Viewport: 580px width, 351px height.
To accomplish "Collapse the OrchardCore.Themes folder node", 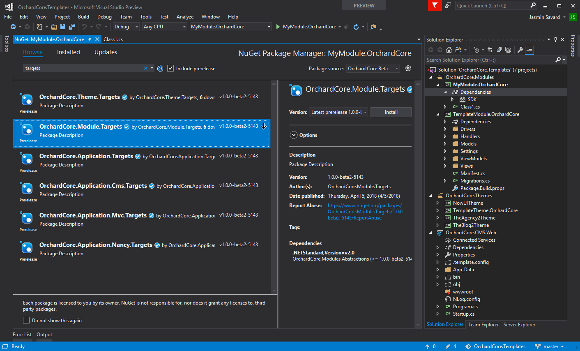I will (430, 196).
